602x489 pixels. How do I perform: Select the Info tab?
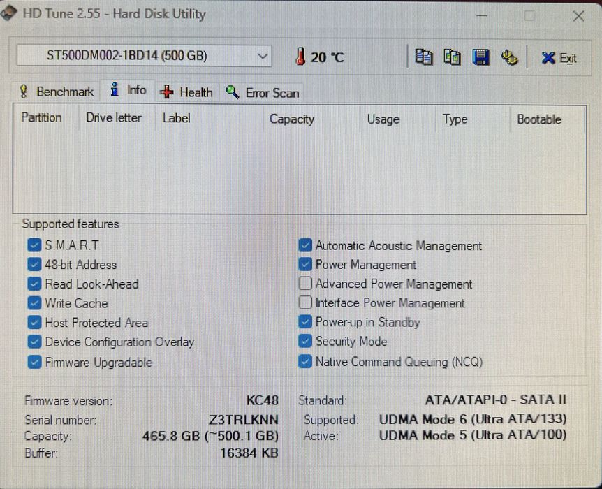[x=129, y=90]
